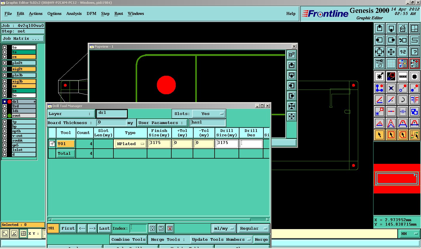Image resolution: width=421 pixels, height=249 pixels.
Task: Select the add pad feature icon
Action: [379, 76]
